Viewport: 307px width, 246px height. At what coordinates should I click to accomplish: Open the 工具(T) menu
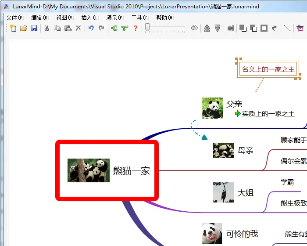[140, 18]
